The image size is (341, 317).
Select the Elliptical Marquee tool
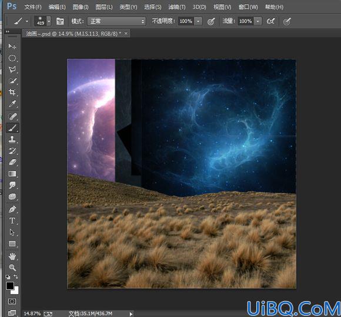12,58
